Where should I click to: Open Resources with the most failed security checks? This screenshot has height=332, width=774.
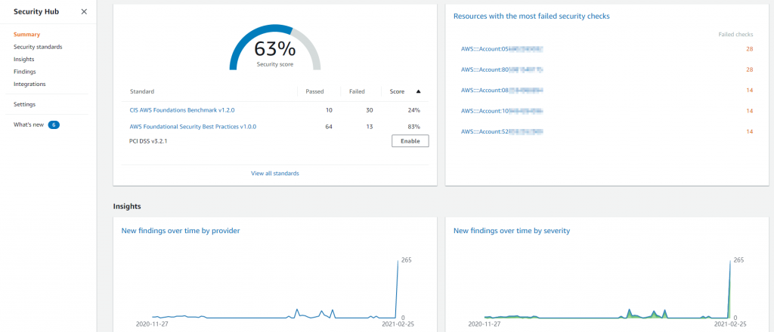(x=531, y=17)
